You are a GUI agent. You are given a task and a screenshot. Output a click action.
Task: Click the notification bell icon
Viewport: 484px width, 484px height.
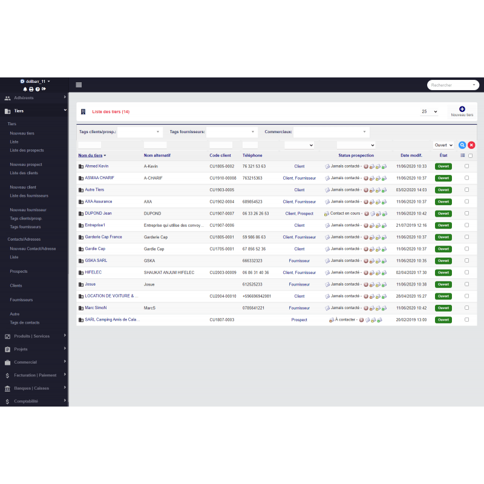pyautogui.click(x=25, y=89)
